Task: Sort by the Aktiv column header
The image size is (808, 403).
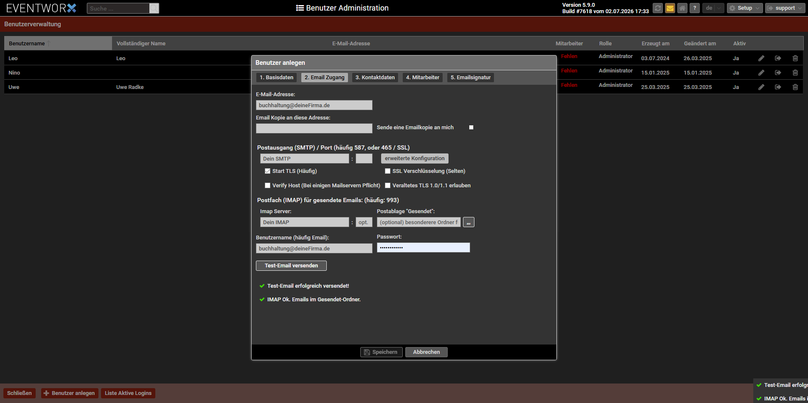Action: point(739,44)
